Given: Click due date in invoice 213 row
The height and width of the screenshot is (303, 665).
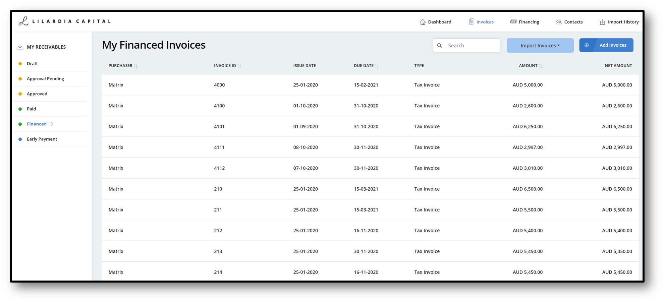Looking at the screenshot, I should [366, 251].
